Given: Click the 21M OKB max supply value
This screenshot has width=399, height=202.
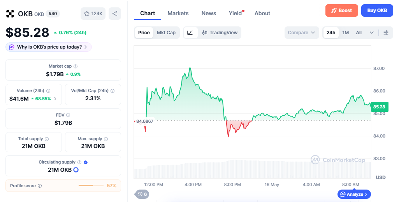Looking at the screenshot, I should pos(93,146).
